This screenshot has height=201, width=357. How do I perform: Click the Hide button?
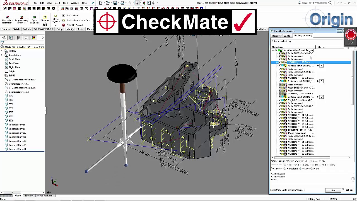tap(333, 190)
